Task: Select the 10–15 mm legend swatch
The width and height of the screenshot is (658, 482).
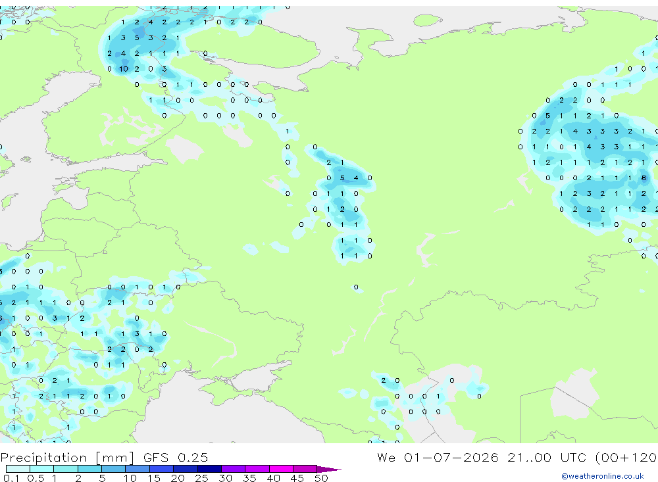Action: [x=138, y=469]
